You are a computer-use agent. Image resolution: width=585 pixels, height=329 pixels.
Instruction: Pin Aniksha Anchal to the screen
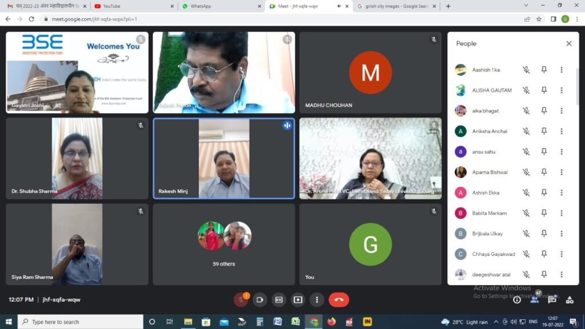tap(544, 131)
